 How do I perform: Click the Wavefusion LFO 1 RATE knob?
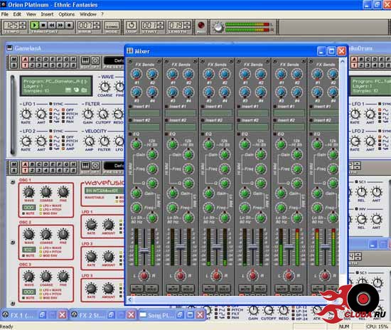coord(91,225)
